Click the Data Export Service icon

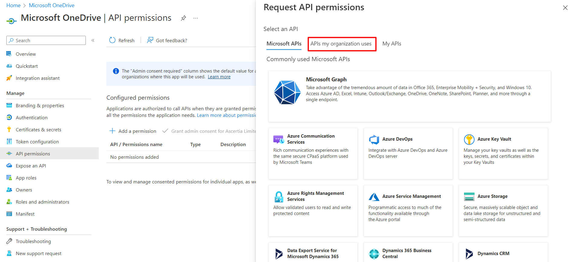(279, 254)
